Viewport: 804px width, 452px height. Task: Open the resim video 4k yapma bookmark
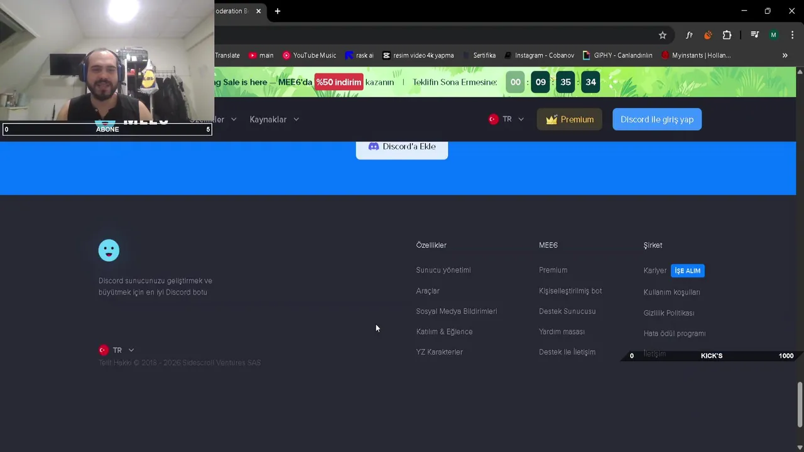[x=418, y=55]
